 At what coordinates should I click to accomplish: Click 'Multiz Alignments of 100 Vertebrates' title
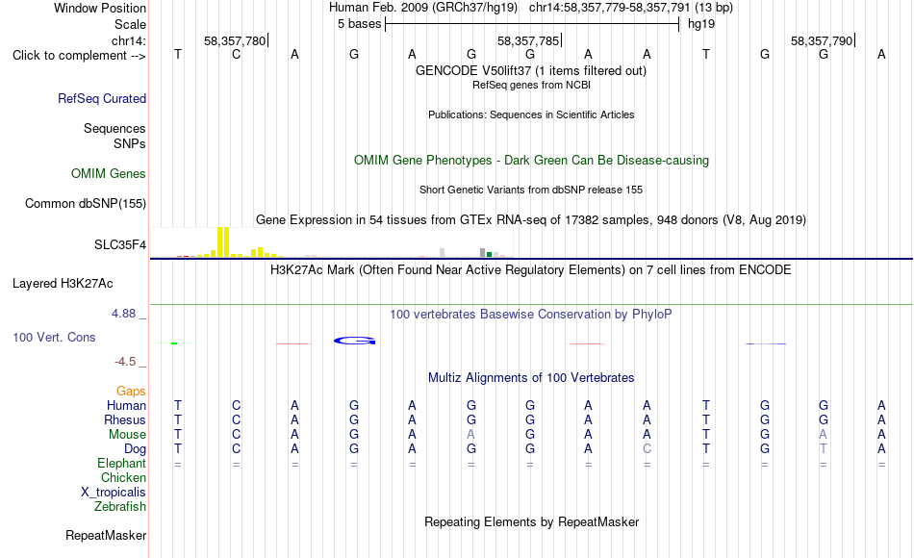point(531,378)
